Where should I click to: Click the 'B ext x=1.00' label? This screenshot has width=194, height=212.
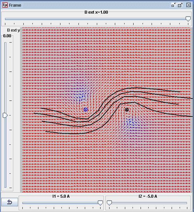[96, 12]
